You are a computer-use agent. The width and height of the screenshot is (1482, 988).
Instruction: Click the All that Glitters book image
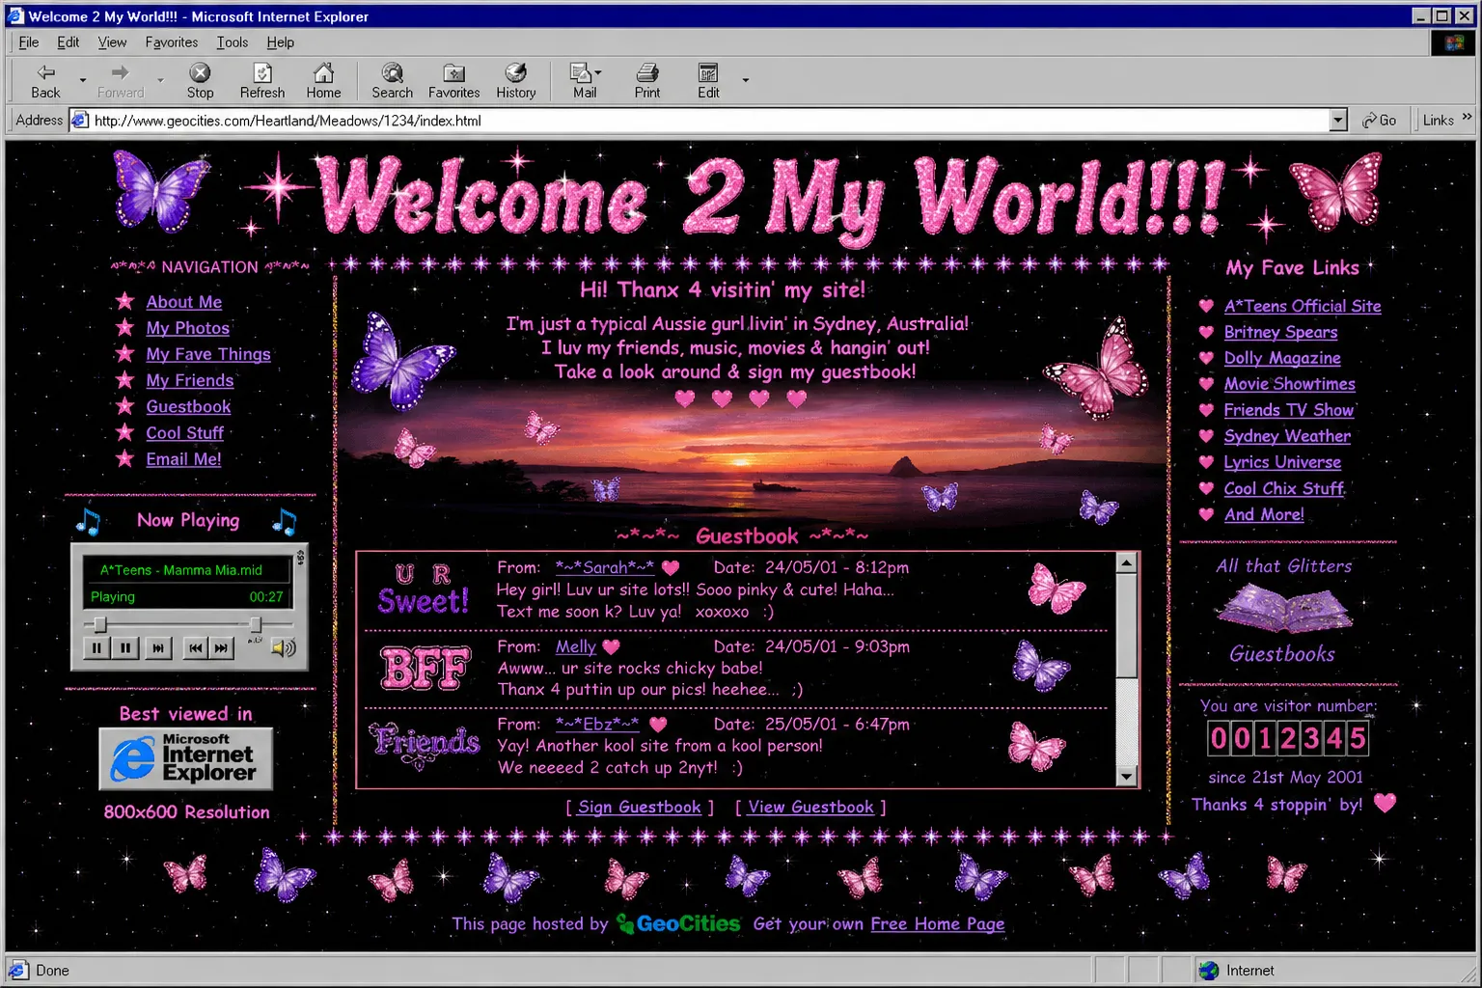[1284, 609]
